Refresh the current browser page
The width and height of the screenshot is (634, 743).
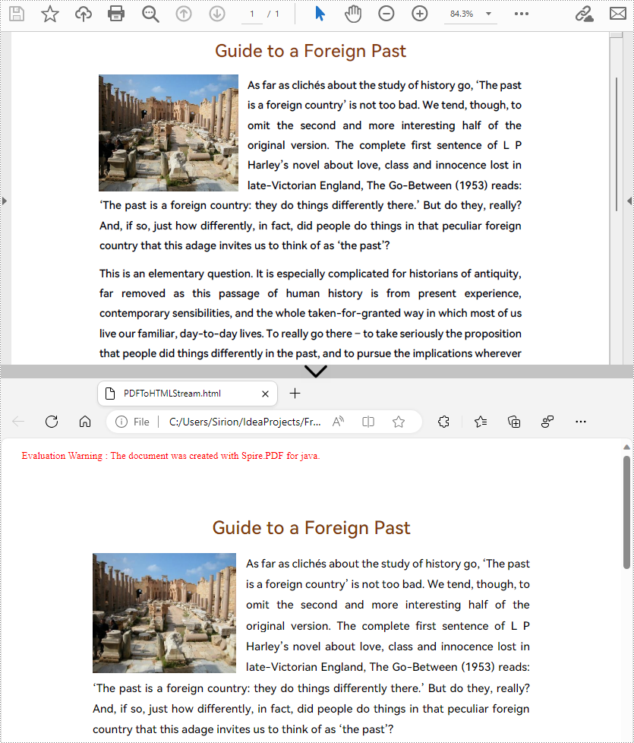click(x=52, y=421)
